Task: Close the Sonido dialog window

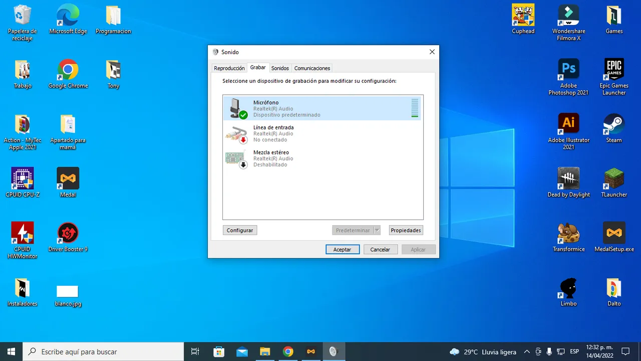Action: click(x=432, y=52)
